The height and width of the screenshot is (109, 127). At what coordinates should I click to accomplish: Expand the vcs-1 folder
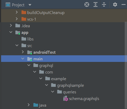pyautogui.click(x=17, y=19)
